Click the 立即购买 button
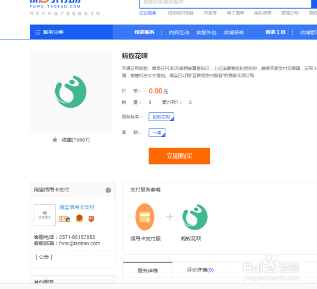Screen dimensions: 317x289 (x=179, y=156)
